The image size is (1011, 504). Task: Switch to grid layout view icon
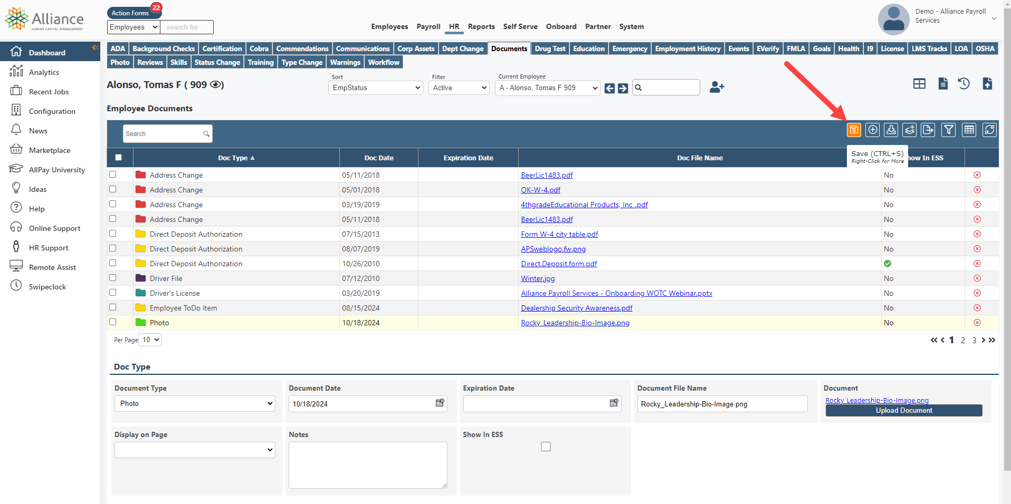(x=919, y=84)
